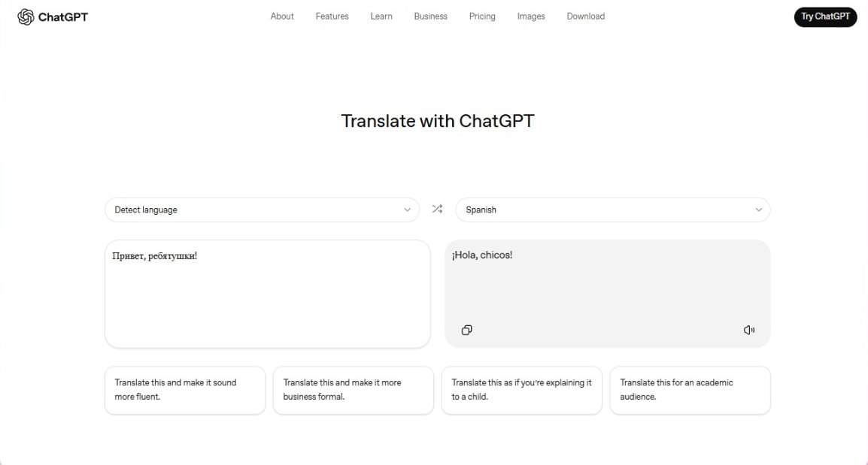This screenshot has height=465, width=868.
Task: Open the Spanish target language dropdown
Action: click(x=612, y=210)
